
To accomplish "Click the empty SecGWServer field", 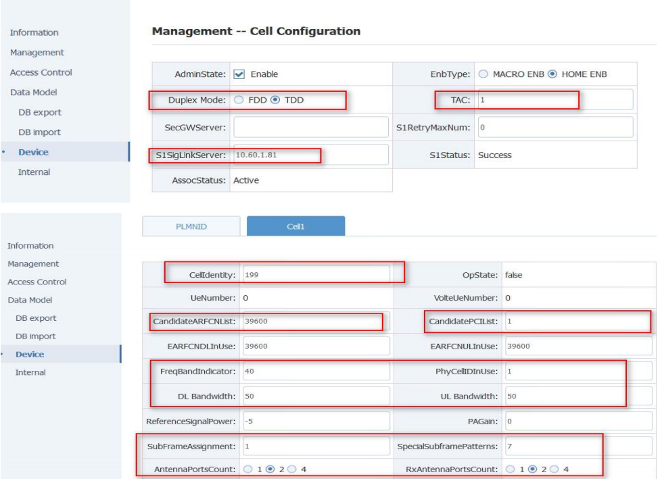I will point(310,128).
